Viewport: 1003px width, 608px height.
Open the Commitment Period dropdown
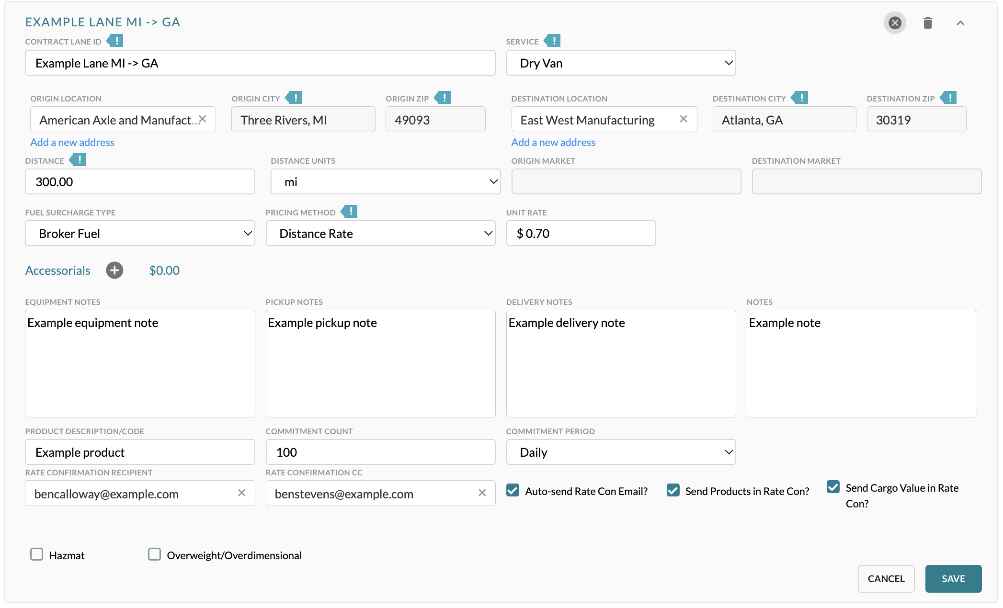click(x=621, y=452)
